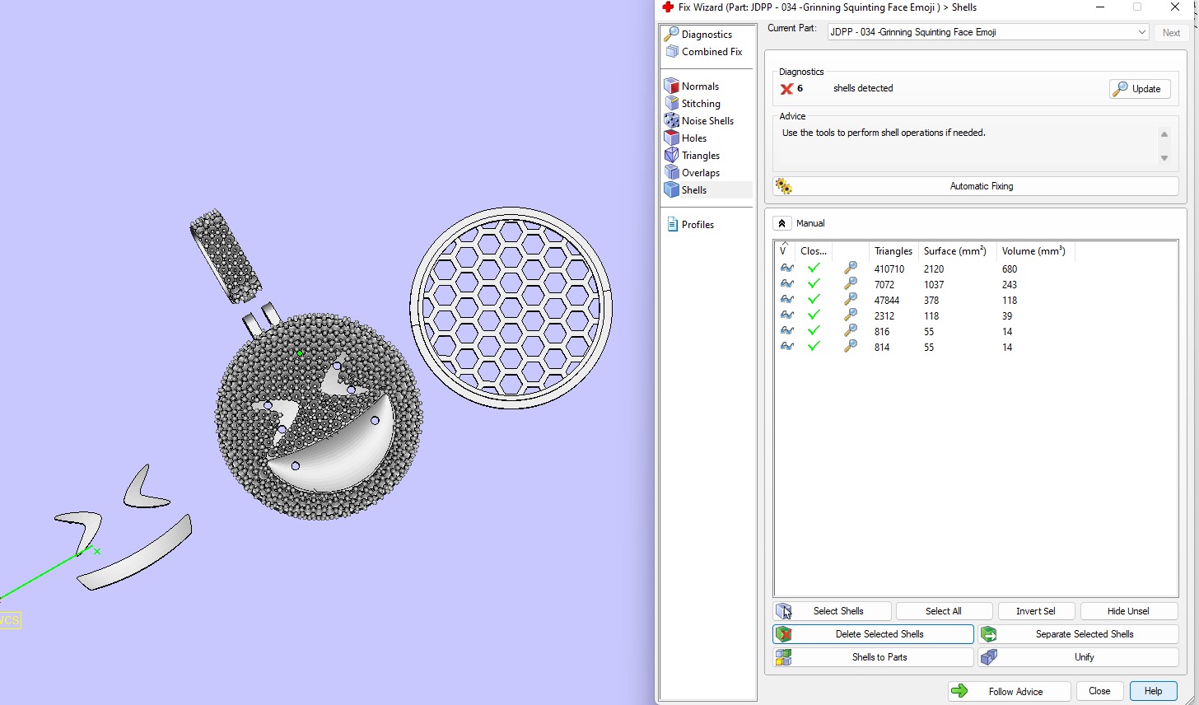1199x705 pixels.
Task: Select the shell row with 410710 triangles
Action: 975,268
